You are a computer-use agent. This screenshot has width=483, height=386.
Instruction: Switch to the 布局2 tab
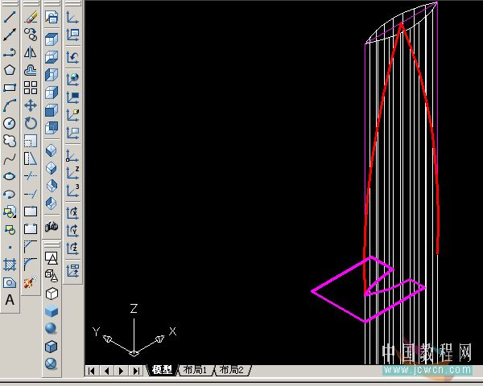pyautogui.click(x=233, y=370)
